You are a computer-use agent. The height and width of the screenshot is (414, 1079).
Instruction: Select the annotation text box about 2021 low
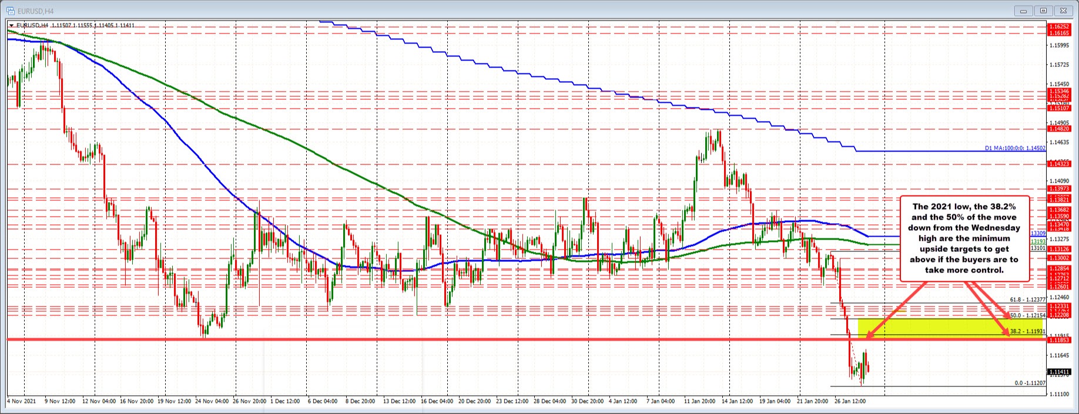point(964,238)
